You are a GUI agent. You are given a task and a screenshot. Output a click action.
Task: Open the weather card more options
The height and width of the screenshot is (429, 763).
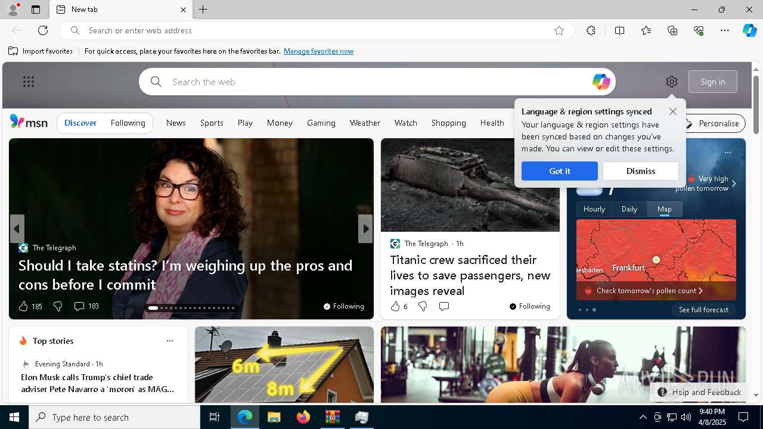[x=728, y=153]
